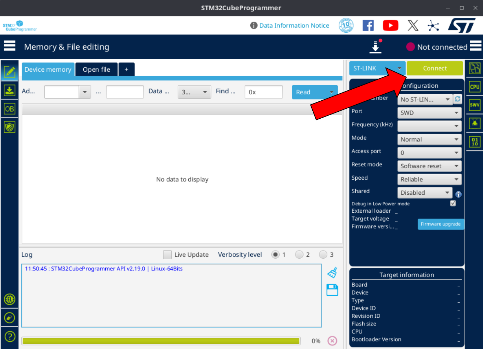483x349 pixels.
Task: Save the log using floppy disk icon
Action: click(x=332, y=290)
